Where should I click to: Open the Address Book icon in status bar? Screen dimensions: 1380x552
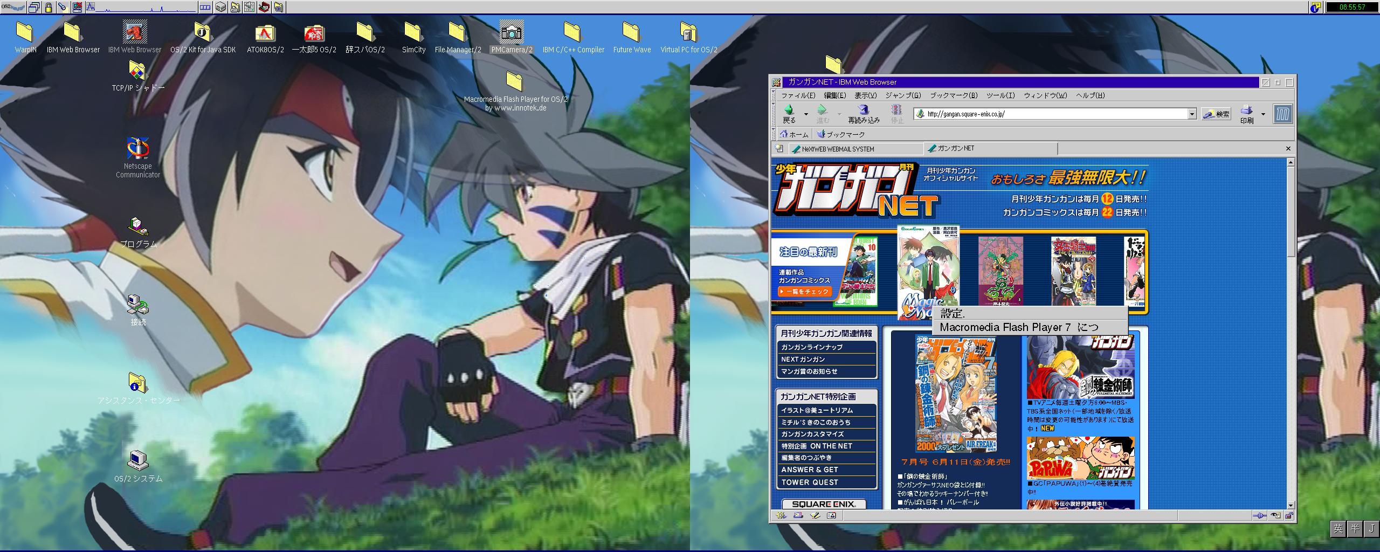coord(831,515)
